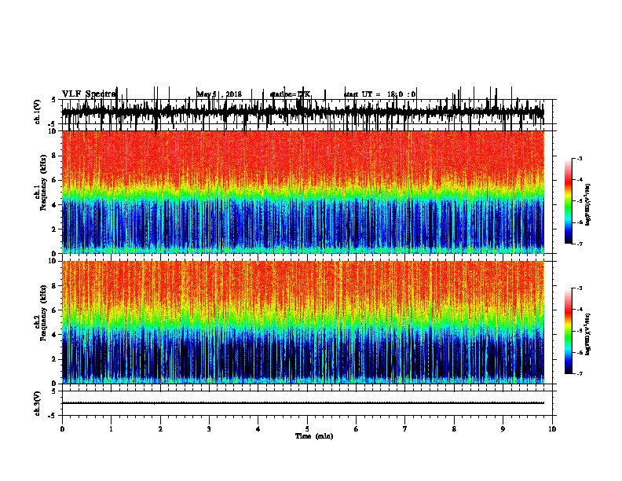Image resolution: width=622 pixels, height=481 pixels.
Task: Click the 'May 5, 2018' date label
Action: coord(219,94)
